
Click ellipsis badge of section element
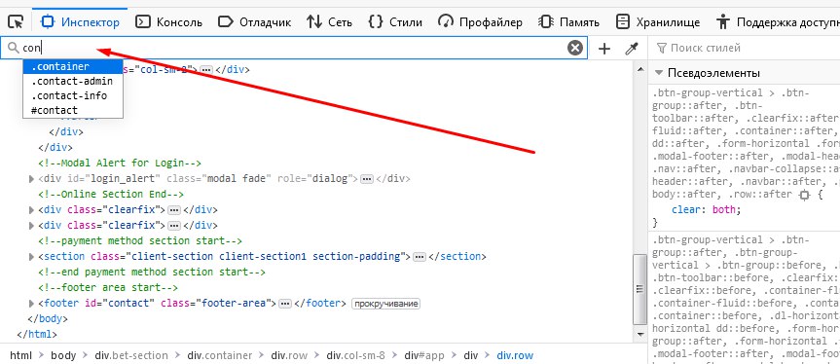point(420,257)
